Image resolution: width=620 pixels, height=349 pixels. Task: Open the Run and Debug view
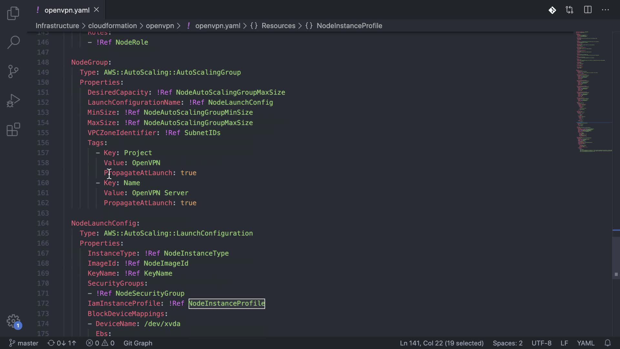(13, 100)
